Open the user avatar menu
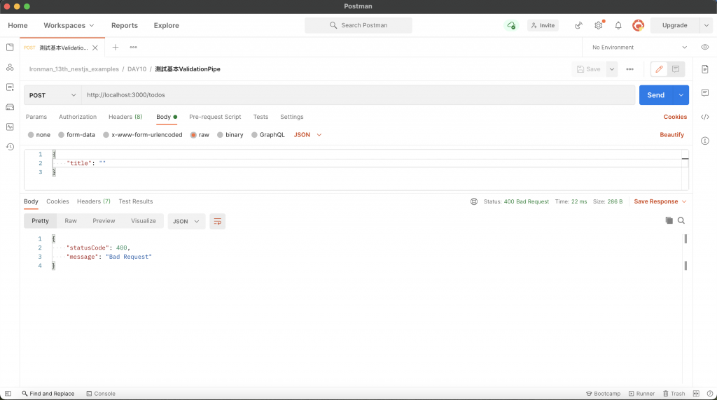The width and height of the screenshot is (717, 400). coord(638,26)
